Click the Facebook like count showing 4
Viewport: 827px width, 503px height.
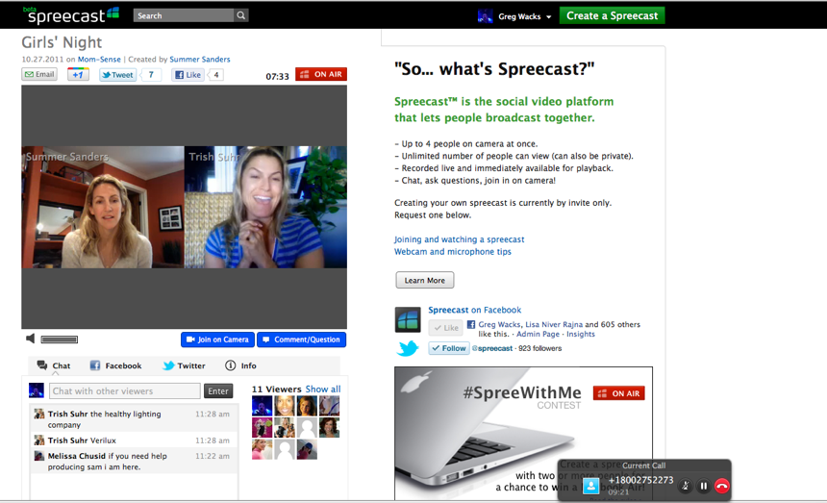pyautogui.click(x=216, y=75)
